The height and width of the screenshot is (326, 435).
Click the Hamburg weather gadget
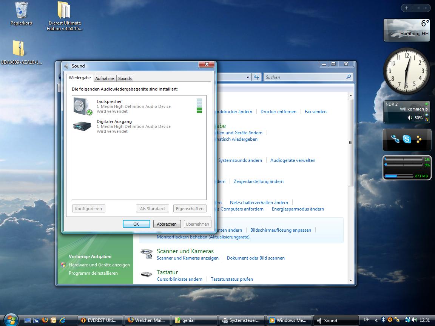pyautogui.click(x=407, y=30)
